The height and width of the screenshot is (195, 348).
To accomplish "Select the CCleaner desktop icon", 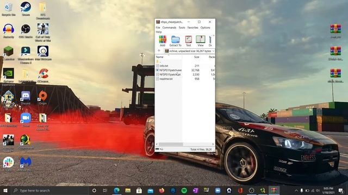I will pyautogui.click(x=43, y=75).
